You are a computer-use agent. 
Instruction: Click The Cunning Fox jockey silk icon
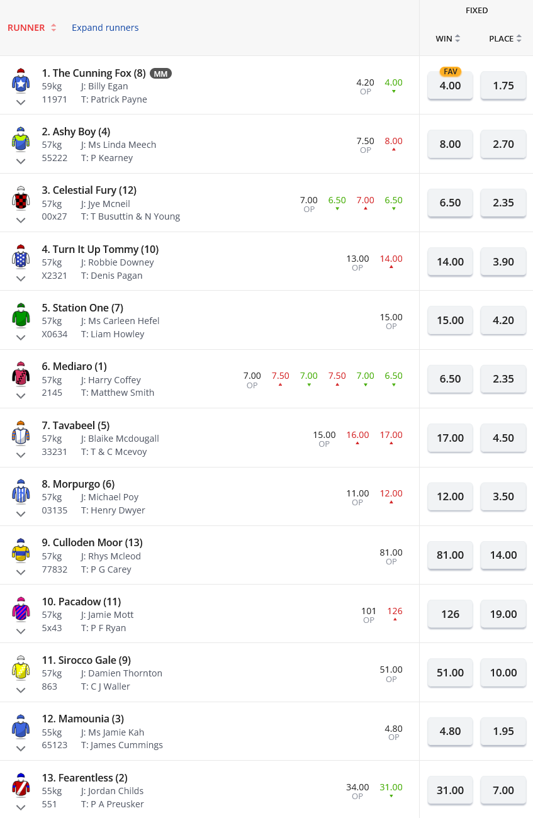(21, 81)
